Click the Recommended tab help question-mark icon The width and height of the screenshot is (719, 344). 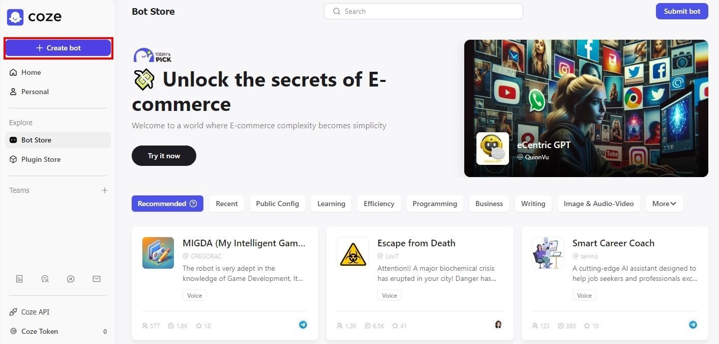[x=193, y=204]
